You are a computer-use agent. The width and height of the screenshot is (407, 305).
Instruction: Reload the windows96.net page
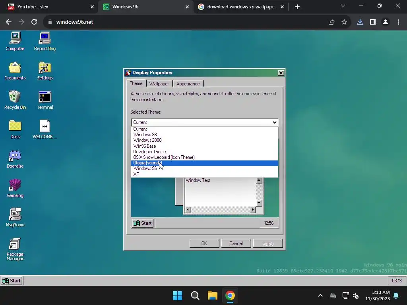(34, 22)
